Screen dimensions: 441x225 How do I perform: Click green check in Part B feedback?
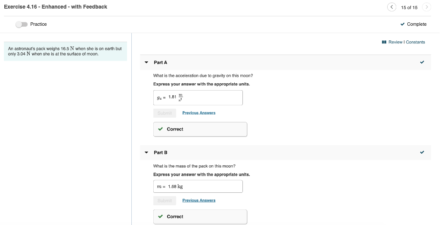pos(161,216)
